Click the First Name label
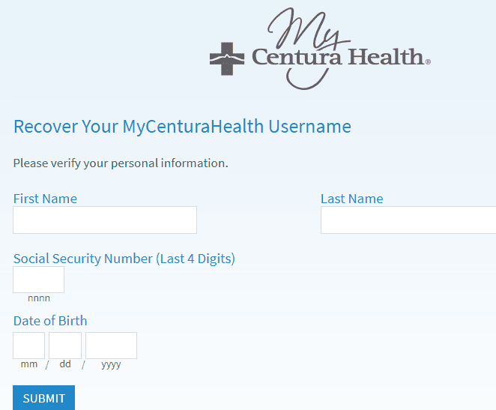Viewport: 496px width, 410px height. point(45,199)
